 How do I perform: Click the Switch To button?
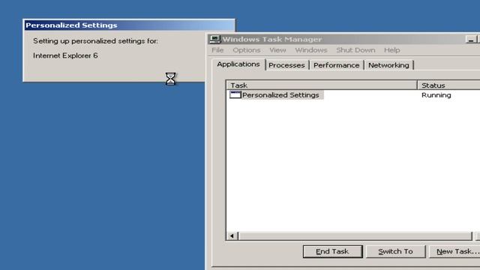pyautogui.click(x=395, y=251)
